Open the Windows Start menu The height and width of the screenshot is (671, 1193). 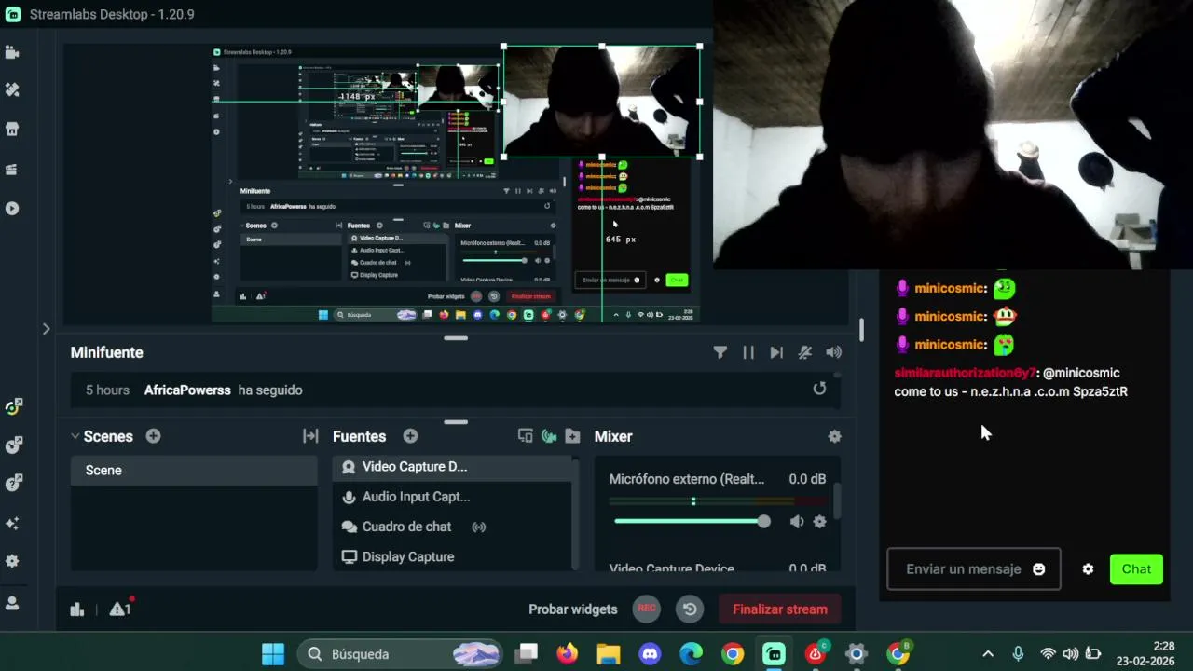point(273,654)
